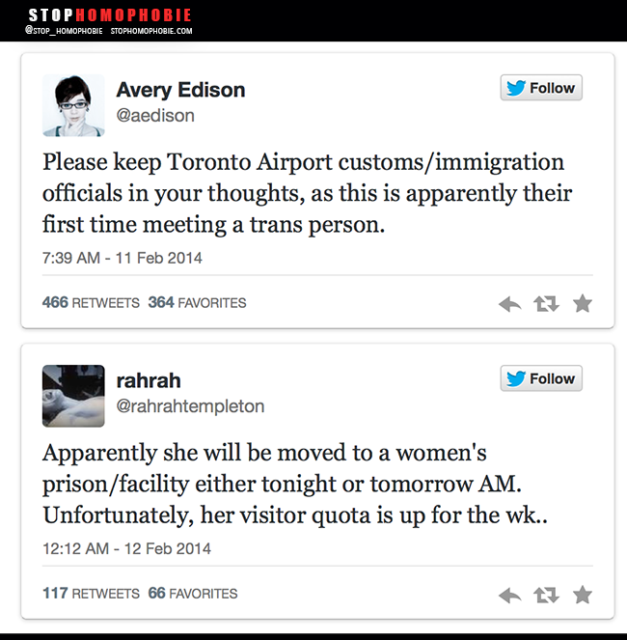Screen dimensions: 627x640
Task: Open the 7:39 AM - 11 Feb 2014 timestamp
Action: 123,258
